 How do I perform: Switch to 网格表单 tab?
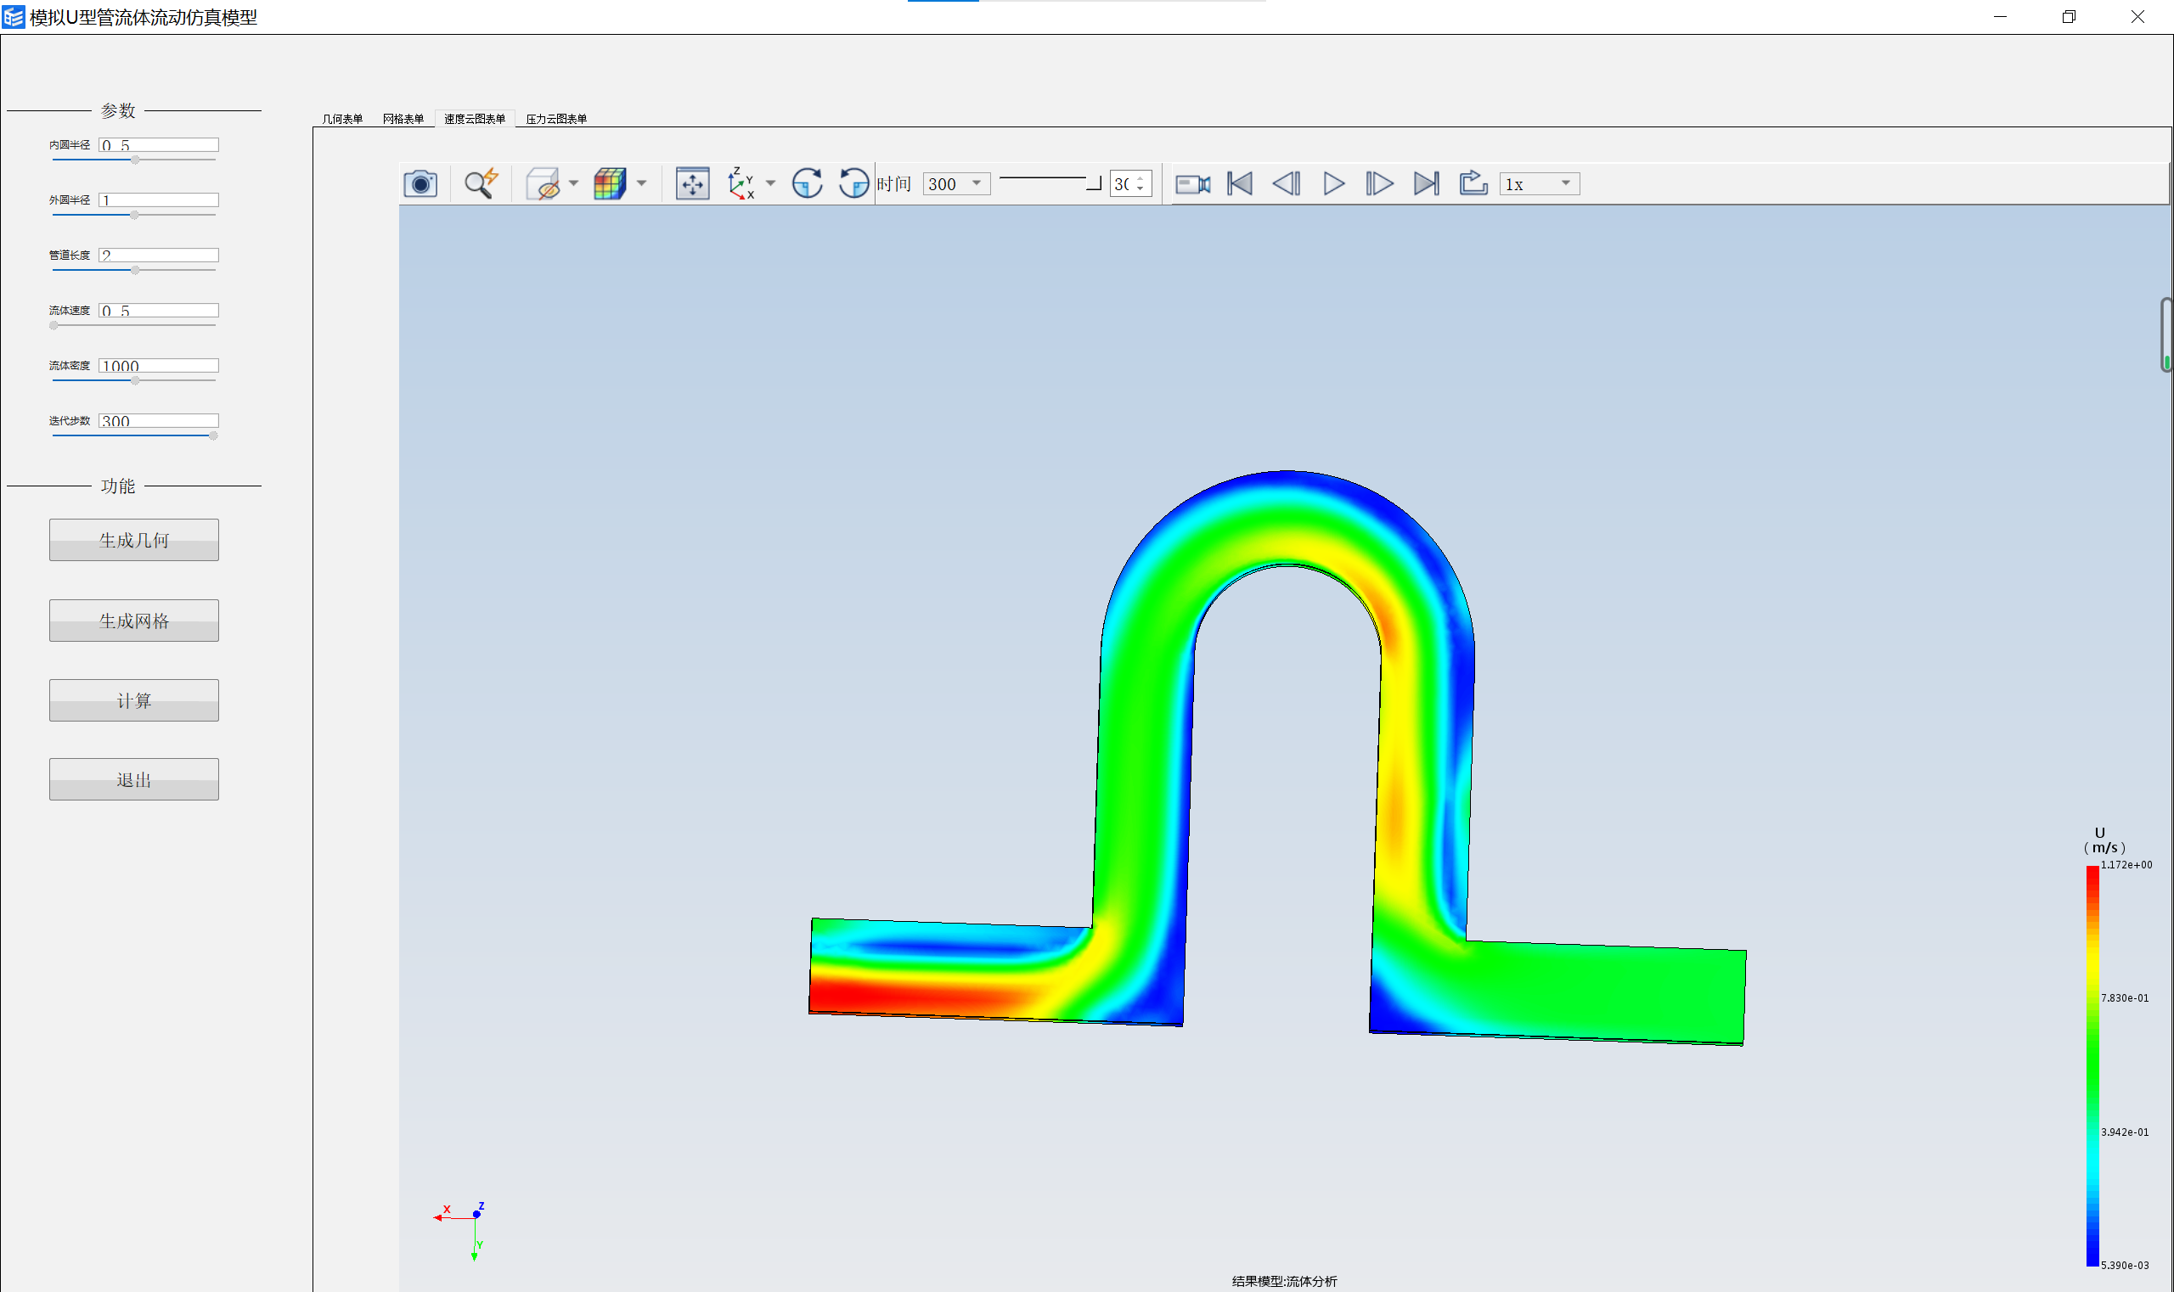[x=403, y=120]
